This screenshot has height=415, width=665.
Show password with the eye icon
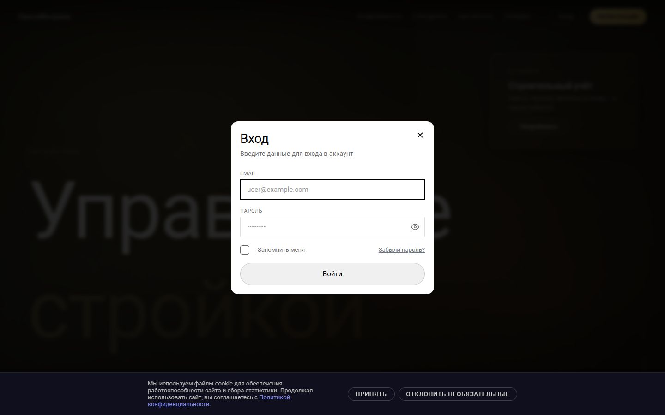415,227
